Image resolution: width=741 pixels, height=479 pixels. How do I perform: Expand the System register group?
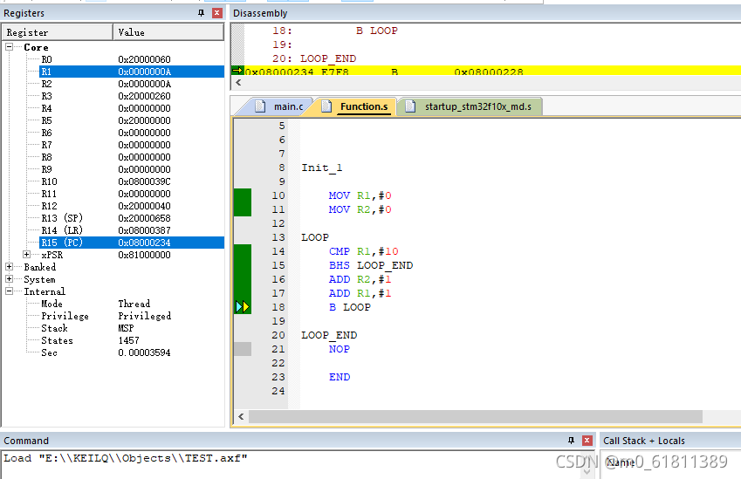pyautogui.click(x=9, y=278)
